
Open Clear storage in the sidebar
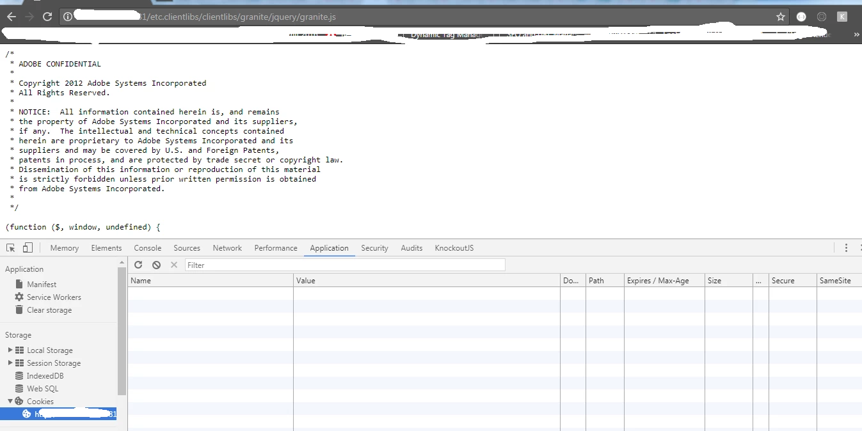coord(49,310)
